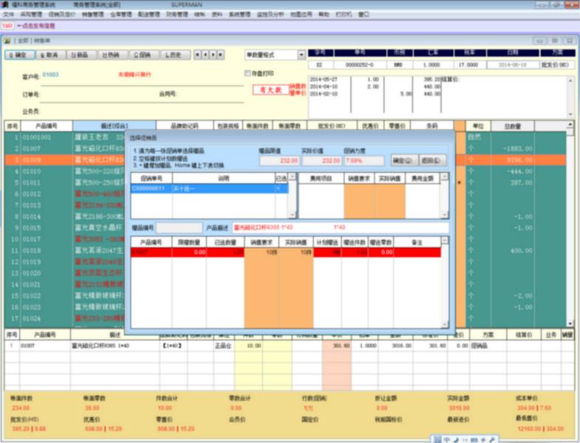
Task: Click the 客户号 value 01003
Action: pos(51,75)
